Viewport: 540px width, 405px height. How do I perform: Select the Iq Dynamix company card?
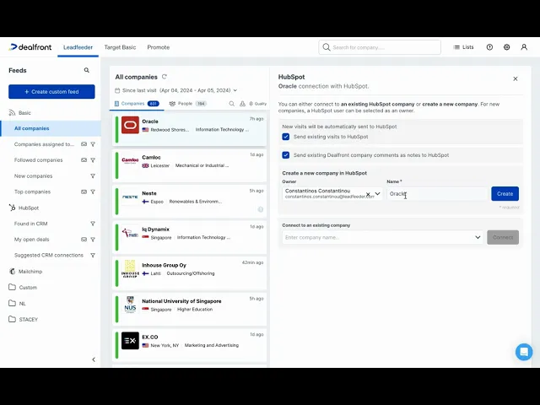[x=189, y=237]
